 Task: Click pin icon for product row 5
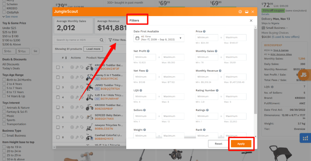pos(77,107)
